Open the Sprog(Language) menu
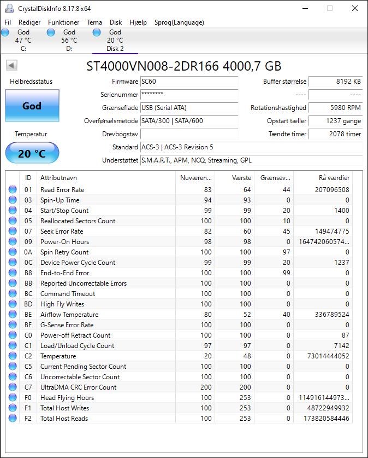 tap(179, 22)
